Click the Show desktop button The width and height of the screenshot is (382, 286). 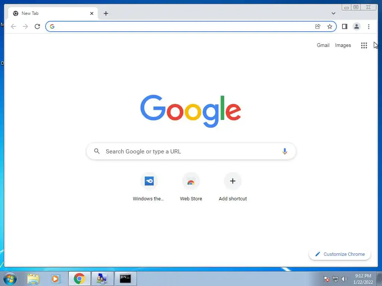coord(379,279)
